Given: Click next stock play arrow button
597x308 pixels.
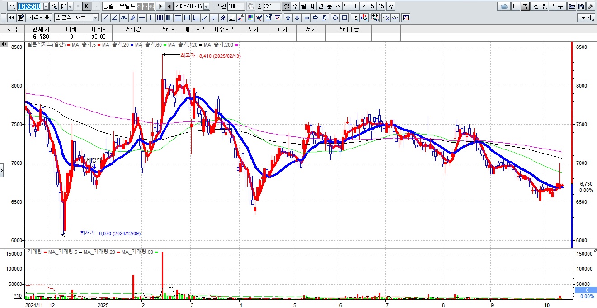Looking at the screenshot, I should click(160, 6).
